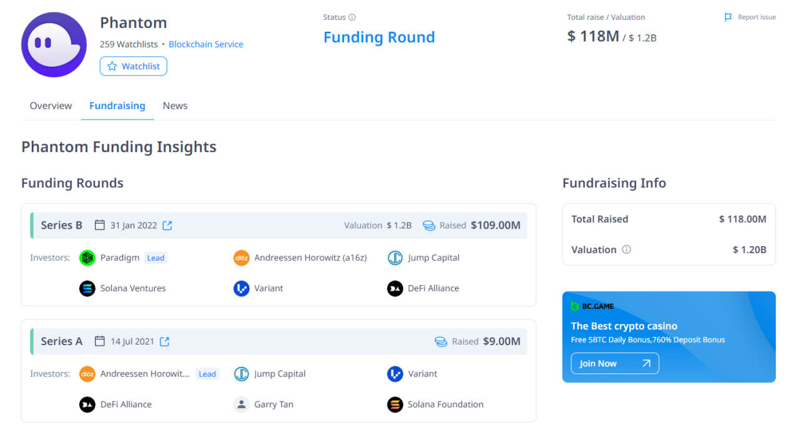This screenshot has width=799, height=438.
Task: Click the Lead badge next to Paradigm
Action: coord(156,258)
